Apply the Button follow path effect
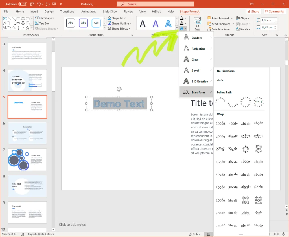289x237 pixels. tap(258, 102)
